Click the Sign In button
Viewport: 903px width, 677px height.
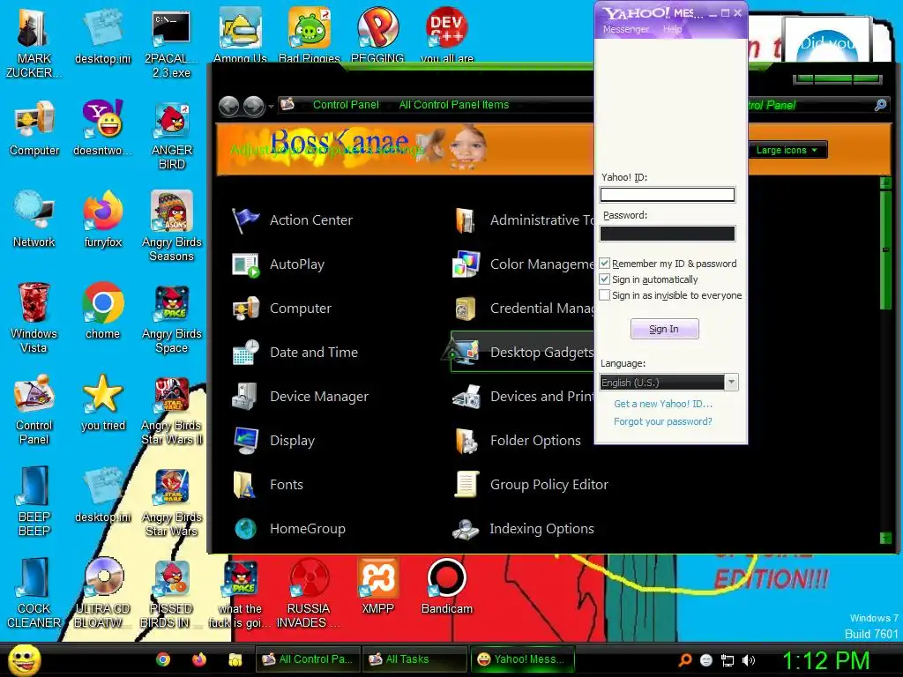[665, 330]
